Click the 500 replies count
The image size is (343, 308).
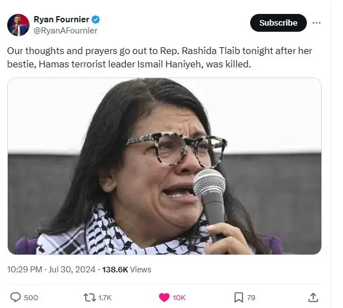click(x=31, y=297)
